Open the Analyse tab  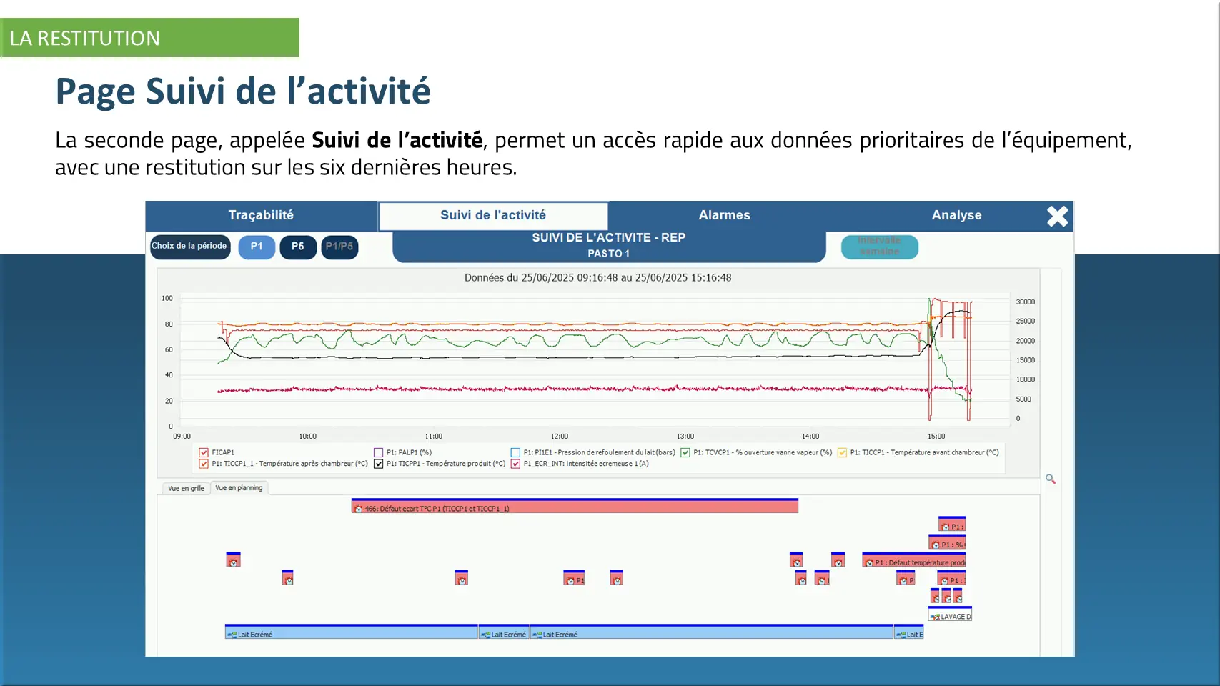click(956, 215)
